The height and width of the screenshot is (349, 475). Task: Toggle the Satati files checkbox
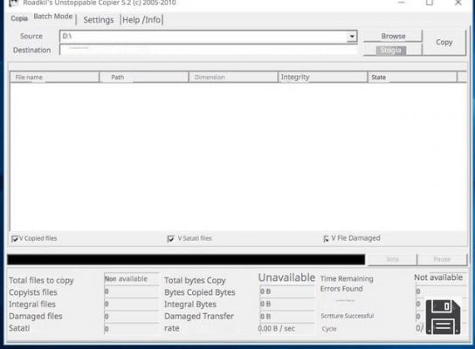[171, 239]
